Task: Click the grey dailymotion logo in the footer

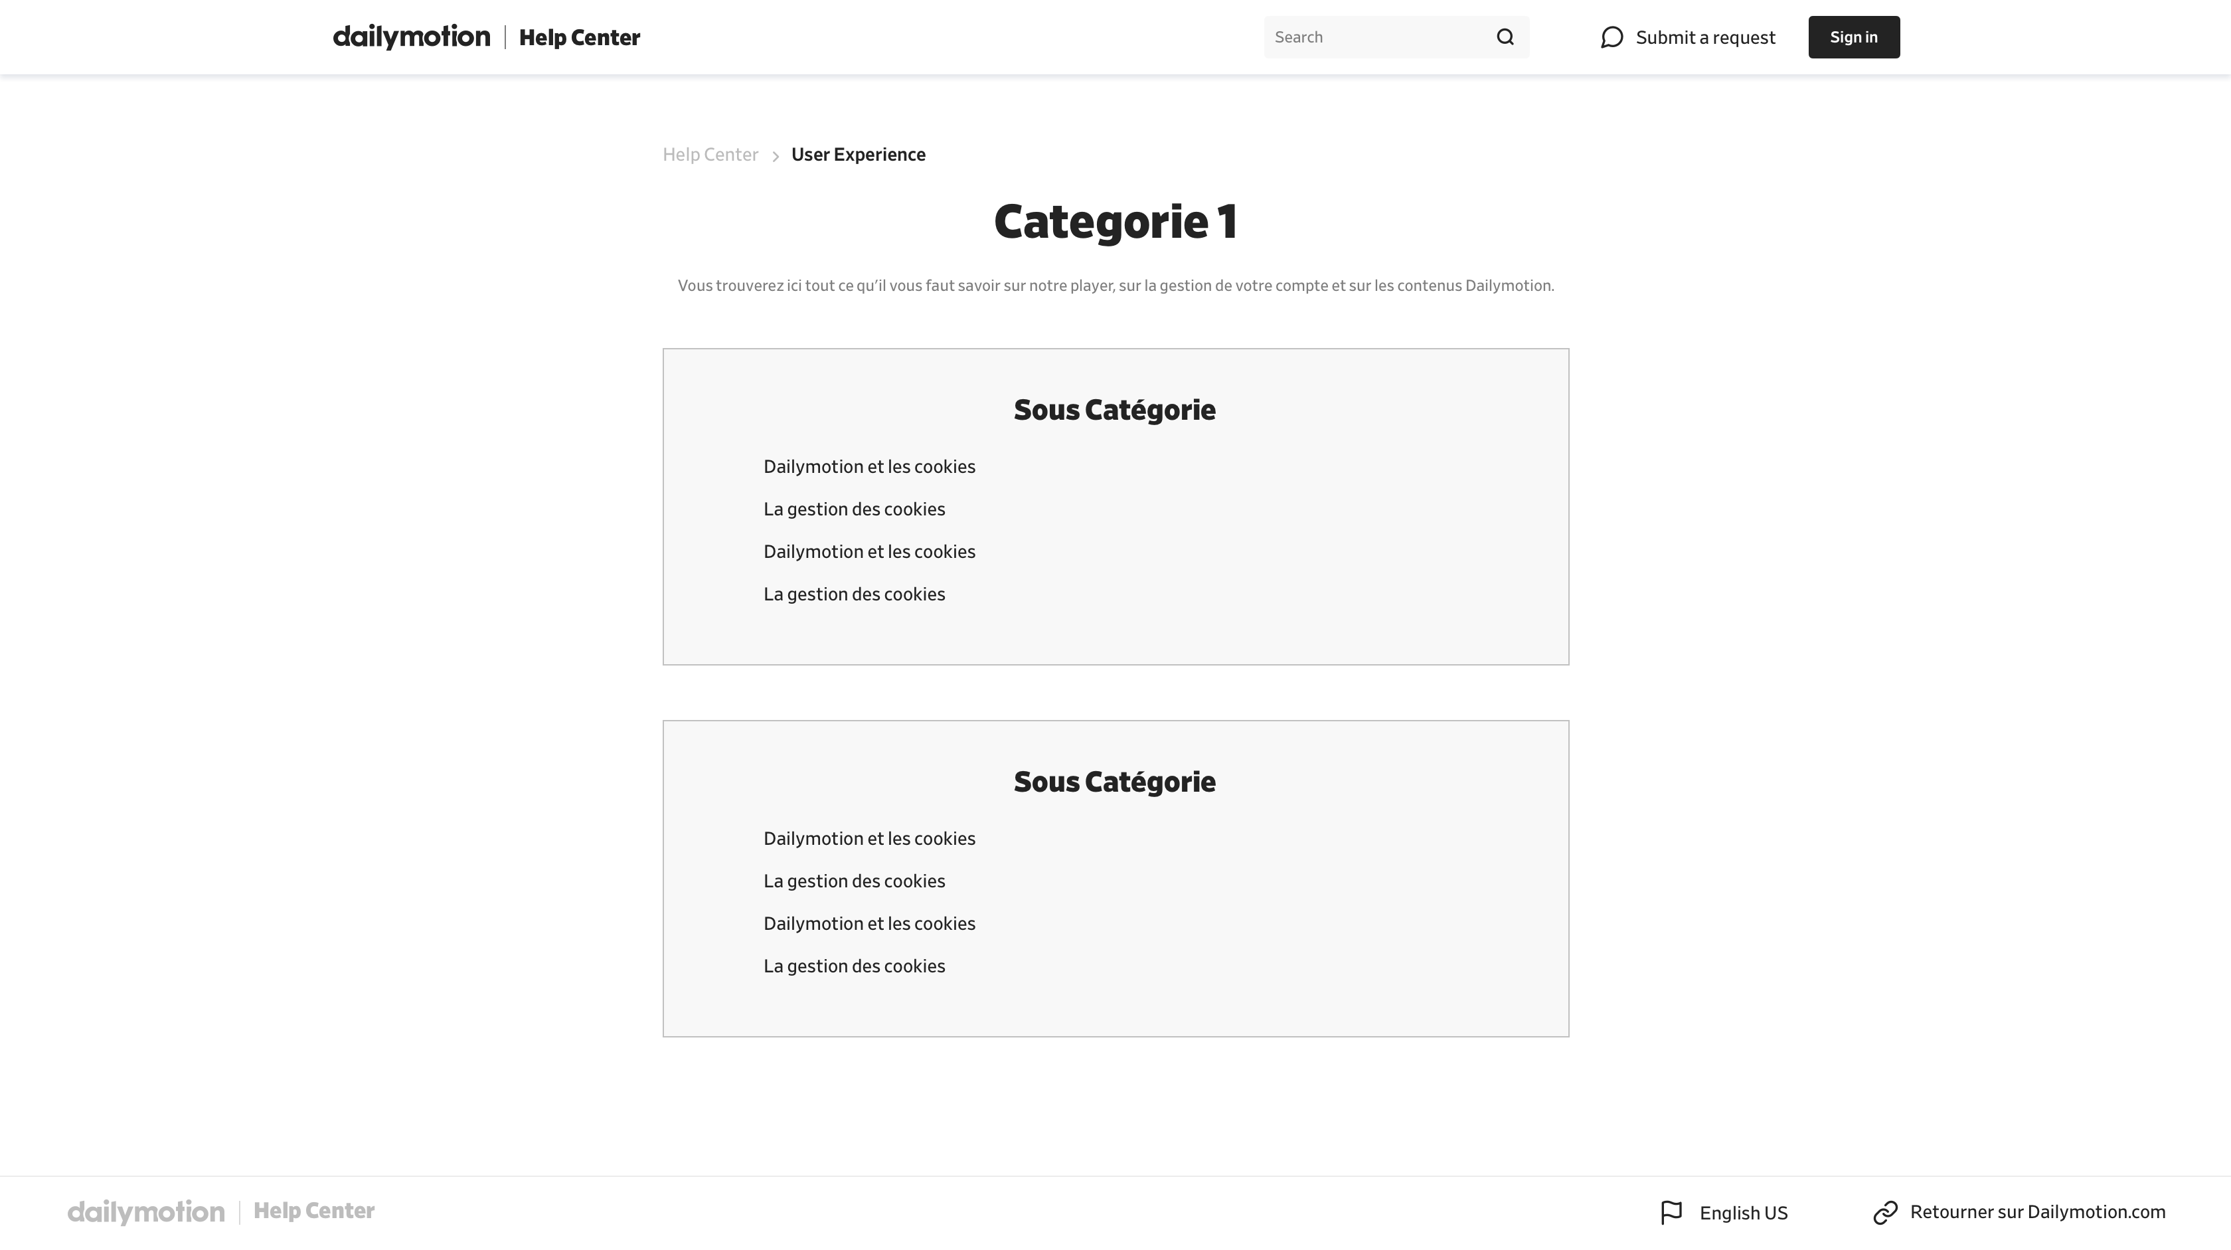Action: coord(145,1212)
